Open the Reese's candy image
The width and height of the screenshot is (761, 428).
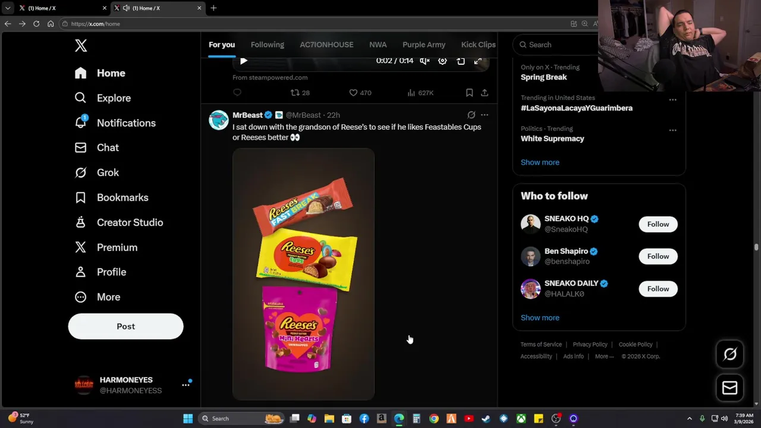tap(303, 274)
